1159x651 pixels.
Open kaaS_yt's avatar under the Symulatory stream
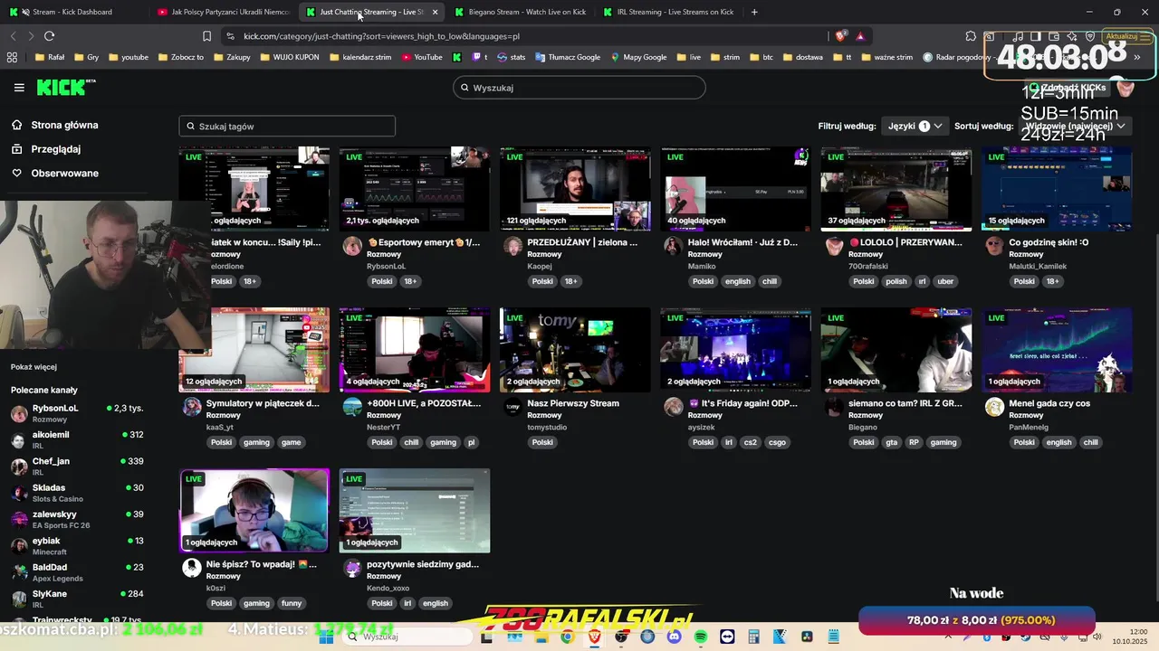[192, 407]
